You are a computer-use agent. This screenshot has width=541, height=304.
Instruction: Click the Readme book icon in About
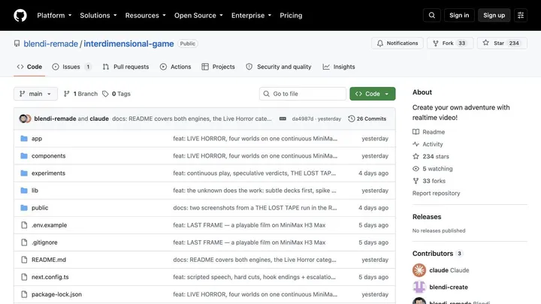[416, 132]
